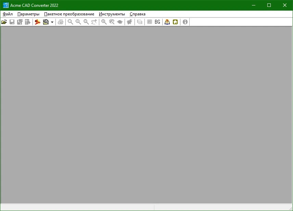The image size is (293, 211).
Task: Click the grayed Save disk icon
Action: tap(12, 22)
